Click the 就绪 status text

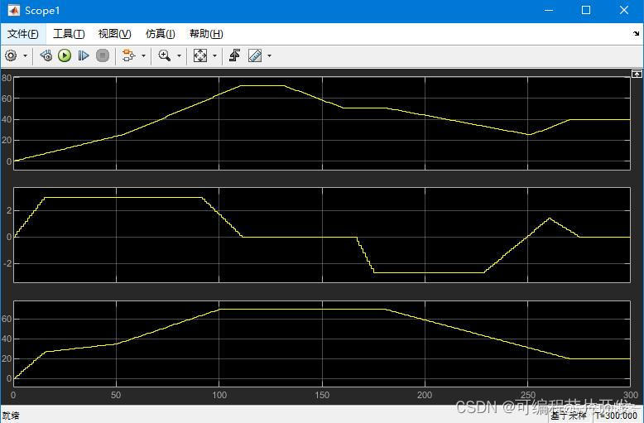11,416
